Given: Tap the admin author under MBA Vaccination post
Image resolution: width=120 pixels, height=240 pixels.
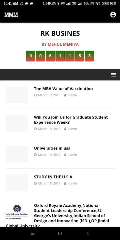Looking at the screenshot, I should point(70,95).
